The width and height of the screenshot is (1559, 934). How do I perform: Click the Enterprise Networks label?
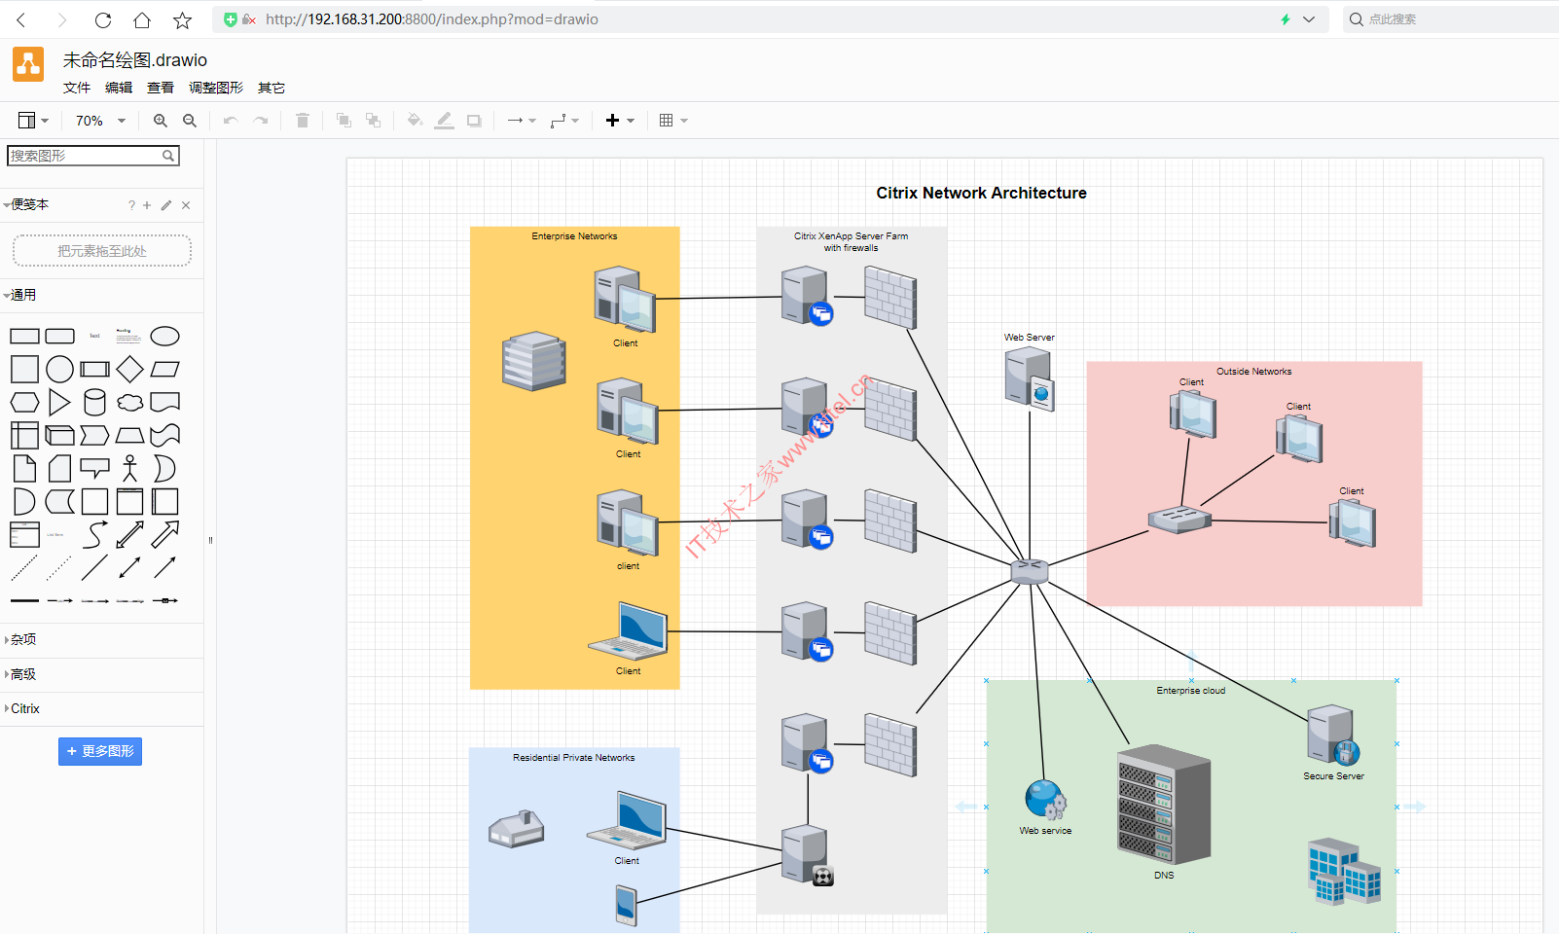point(574,236)
